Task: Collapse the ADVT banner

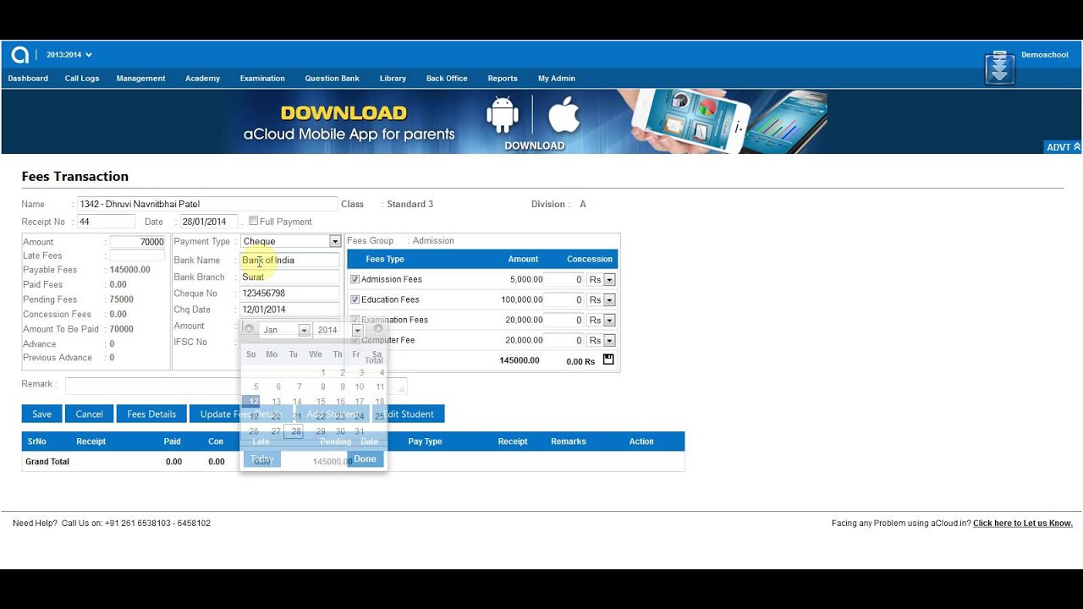Action: click(x=1064, y=147)
